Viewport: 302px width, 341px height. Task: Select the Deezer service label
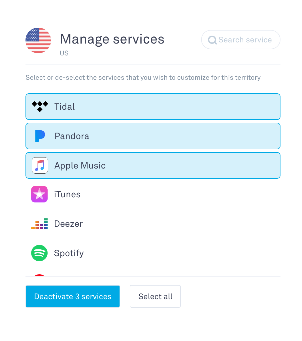coord(68,224)
